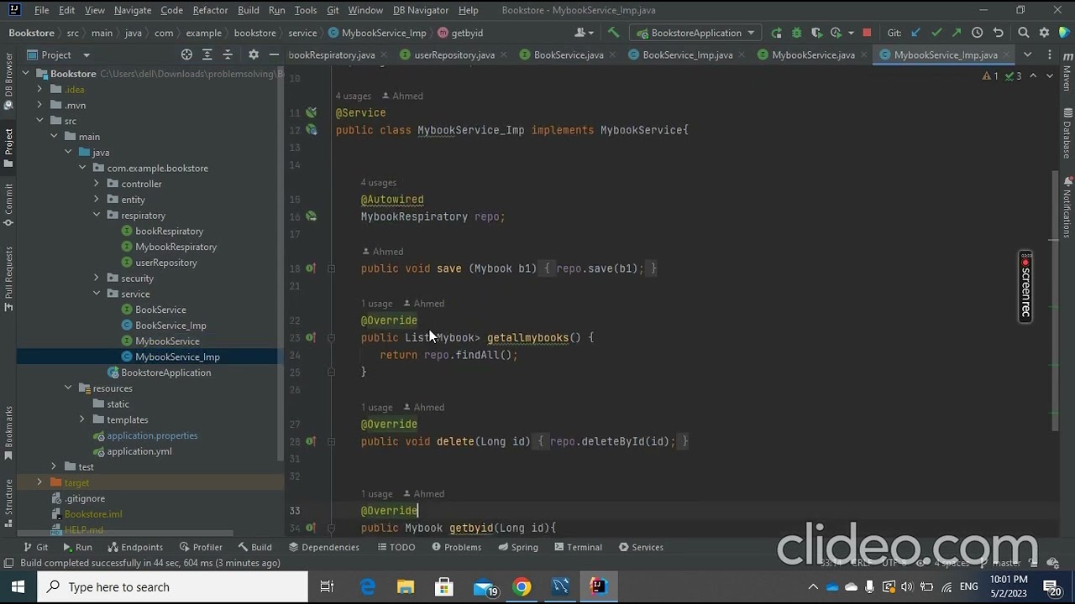The height and width of the screenshot is (604, 1075).
Task: Open Search Everywhere magnifier icon
Action: tap(1023, 33)
